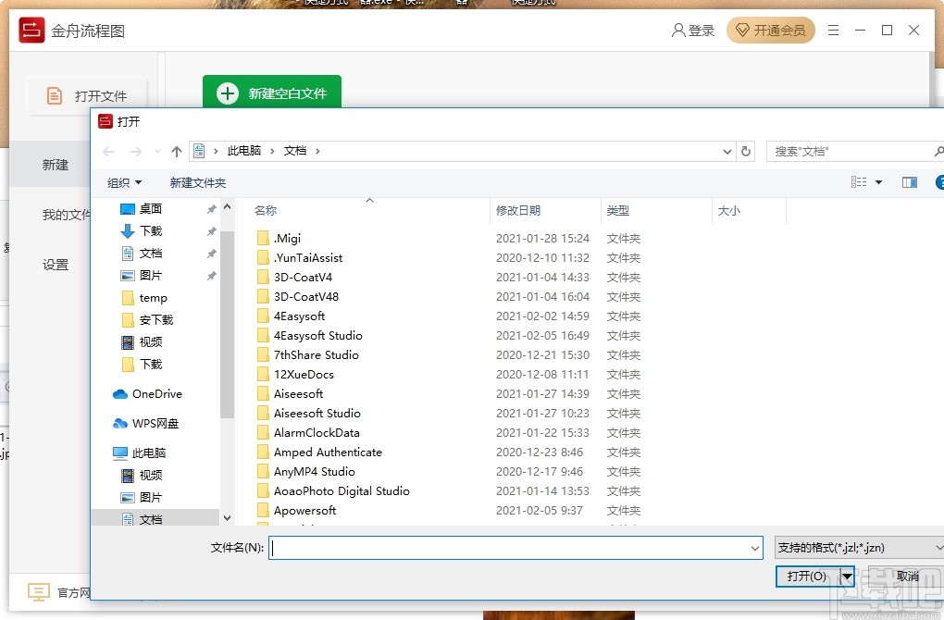Expand the address bar history dropdown

tap(727, 152)
